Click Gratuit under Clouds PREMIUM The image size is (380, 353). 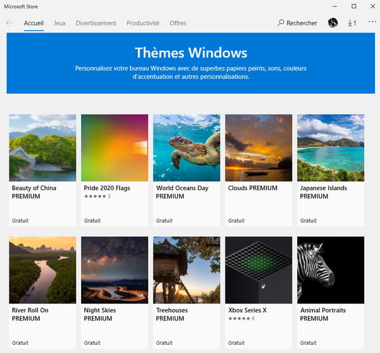pos(236,221)
